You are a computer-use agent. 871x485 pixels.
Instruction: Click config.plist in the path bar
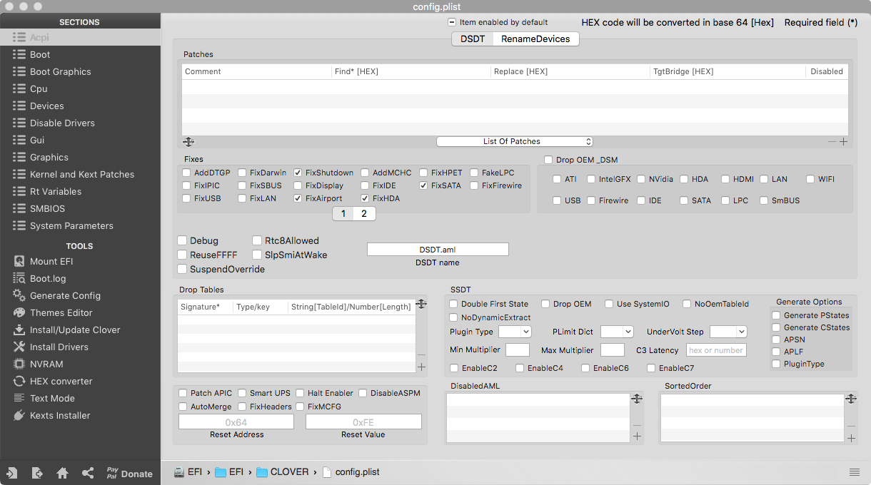[x=351, y=472]
